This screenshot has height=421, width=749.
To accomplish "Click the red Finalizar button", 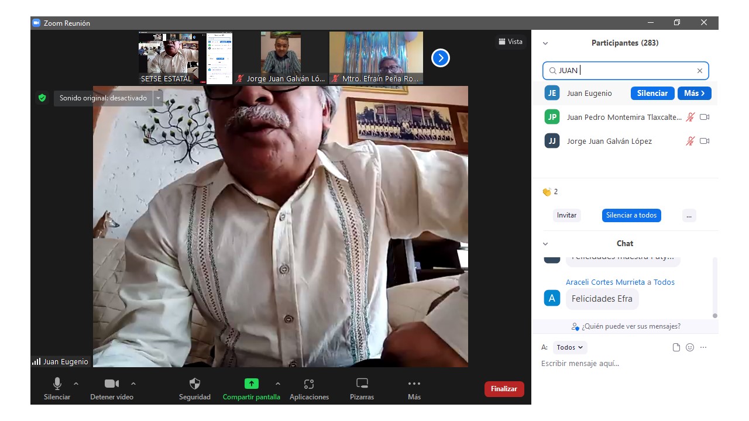I will click(504, 389).
